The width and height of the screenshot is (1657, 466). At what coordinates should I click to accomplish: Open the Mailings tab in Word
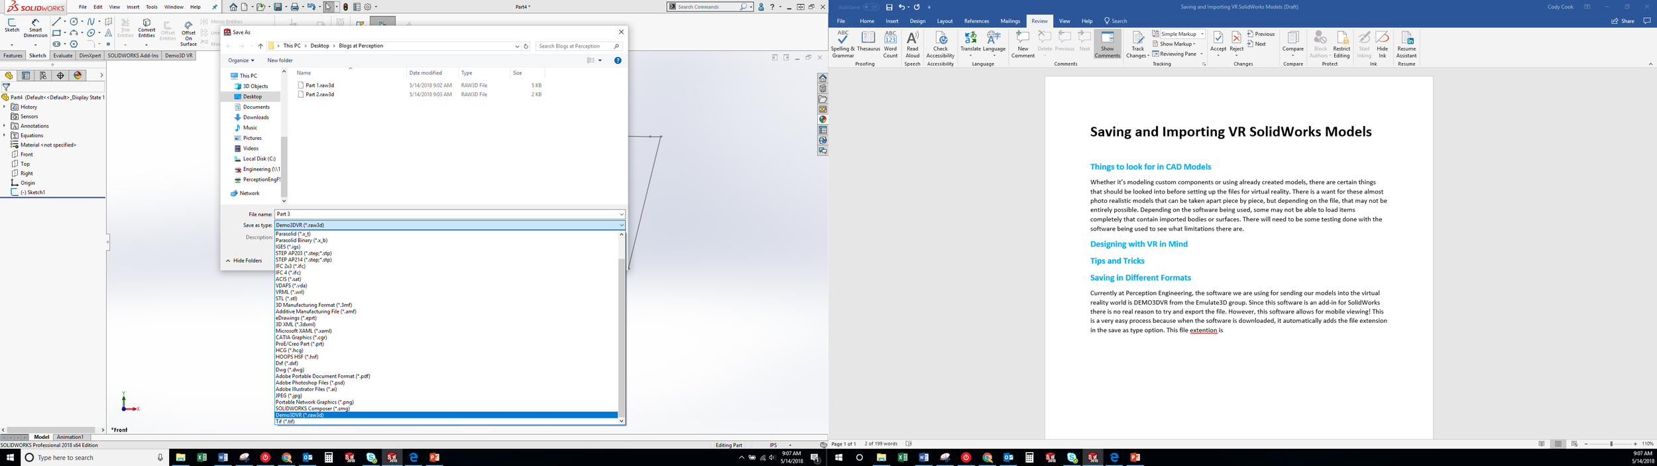[x=1010, y=21]
